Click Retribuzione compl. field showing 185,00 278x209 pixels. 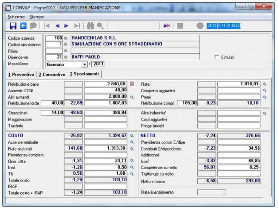tap(187, 103)
